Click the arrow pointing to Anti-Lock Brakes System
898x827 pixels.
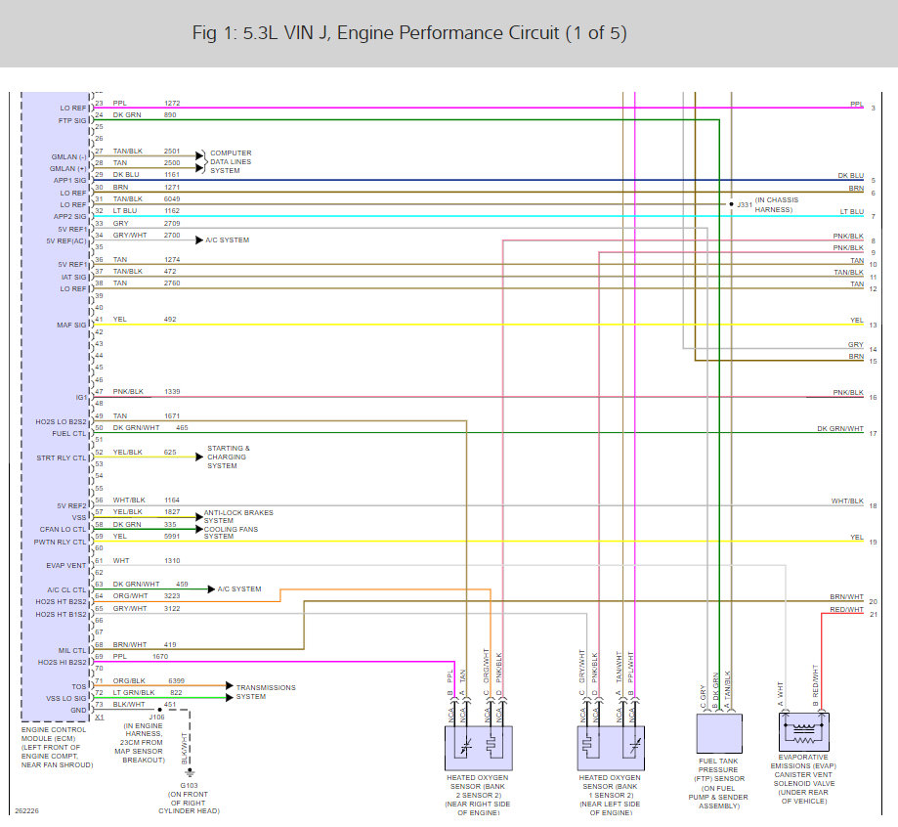pos(199,517)
